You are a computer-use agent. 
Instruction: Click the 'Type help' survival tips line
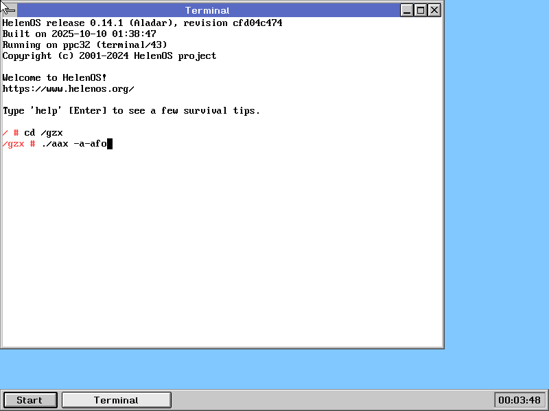(x=131, y=111)
